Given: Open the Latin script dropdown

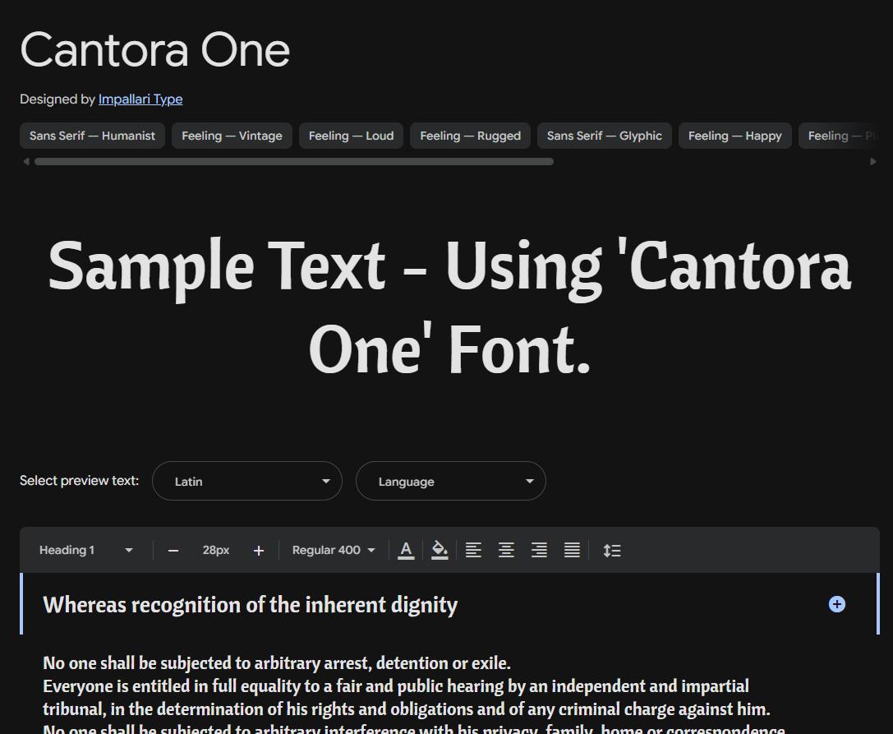Looking at the screenshot, I should pos(247,481).
